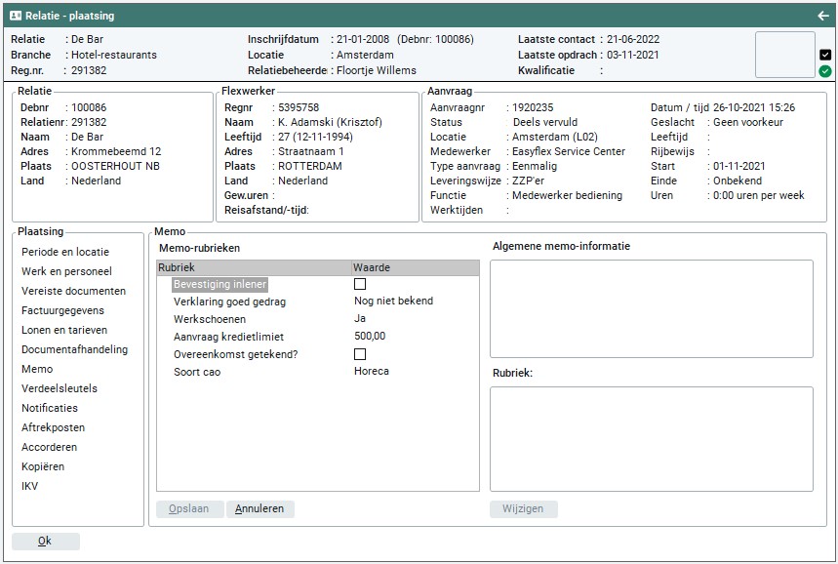The width and height of the screenshot is (838, 564).
Task: Open the Werkschoenen value 'Ja'
Action: [360, 319]
